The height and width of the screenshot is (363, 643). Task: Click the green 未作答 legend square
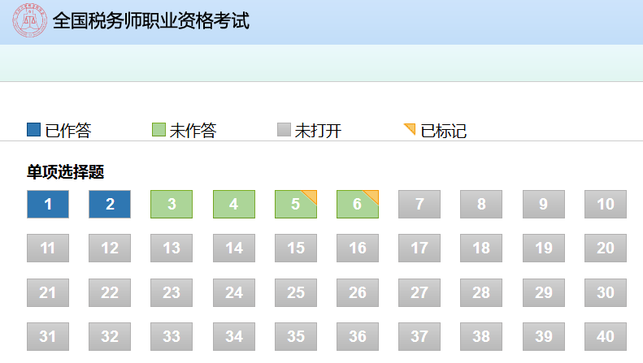point(159,130)
